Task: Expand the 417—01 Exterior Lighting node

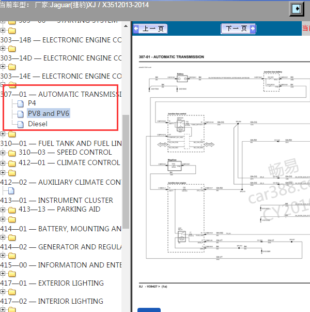Action: 3,273
